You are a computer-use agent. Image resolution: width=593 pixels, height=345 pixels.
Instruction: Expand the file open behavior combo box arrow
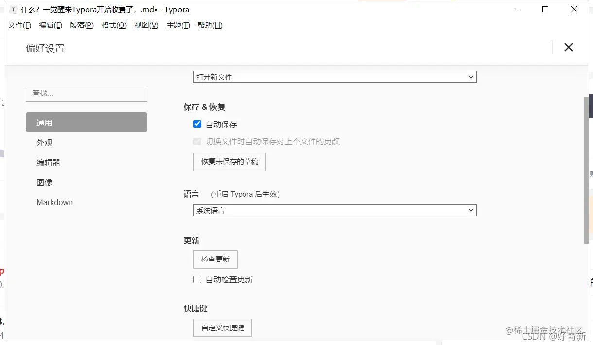(470, 77)
